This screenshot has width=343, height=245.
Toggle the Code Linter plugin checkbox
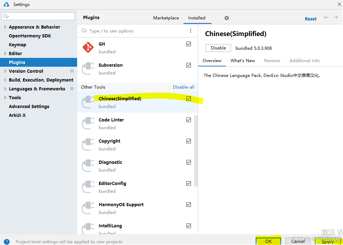(188, 120)
